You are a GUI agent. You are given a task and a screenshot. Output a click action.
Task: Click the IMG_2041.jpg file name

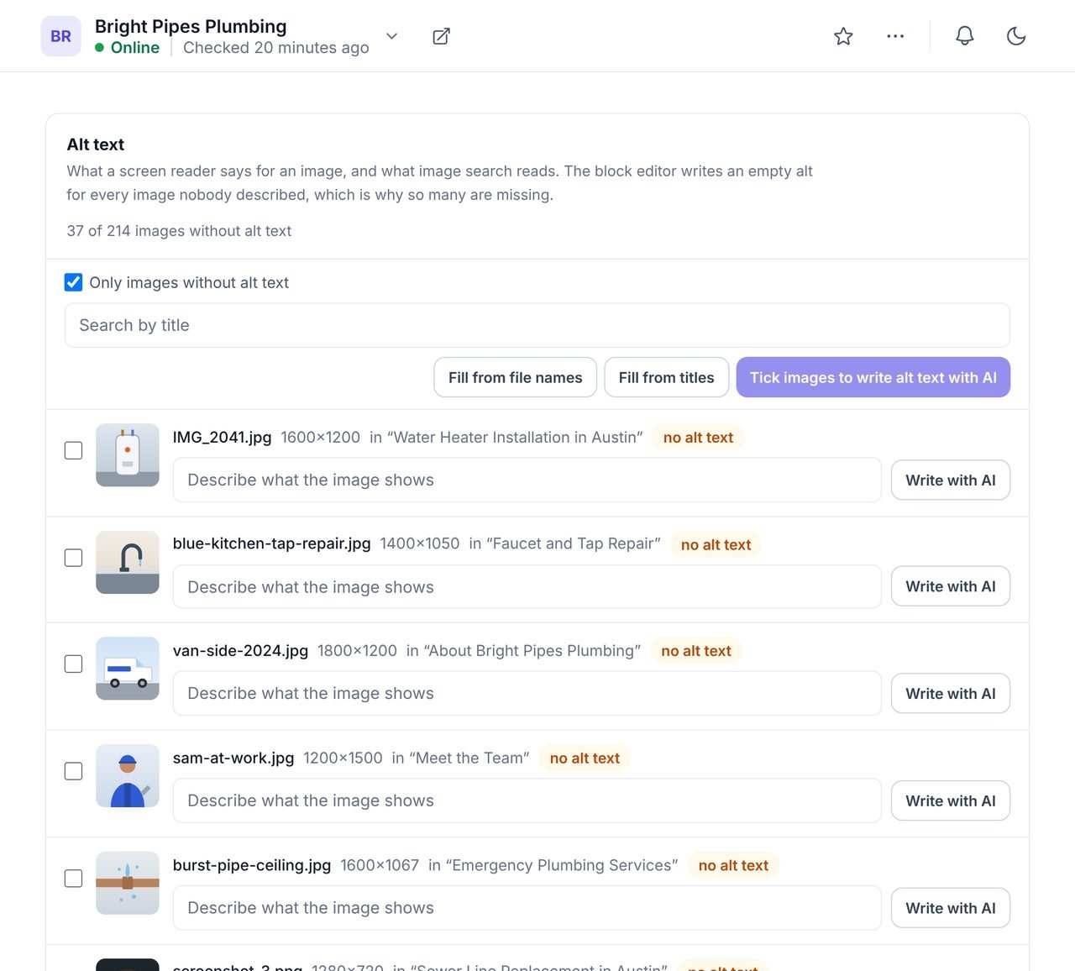[222, 437]
